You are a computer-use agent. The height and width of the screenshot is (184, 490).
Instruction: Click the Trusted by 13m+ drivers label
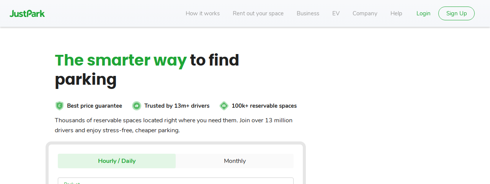(177, 106)
